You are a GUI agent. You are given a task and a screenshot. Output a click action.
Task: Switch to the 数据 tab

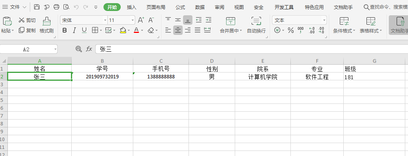(200, 7)
